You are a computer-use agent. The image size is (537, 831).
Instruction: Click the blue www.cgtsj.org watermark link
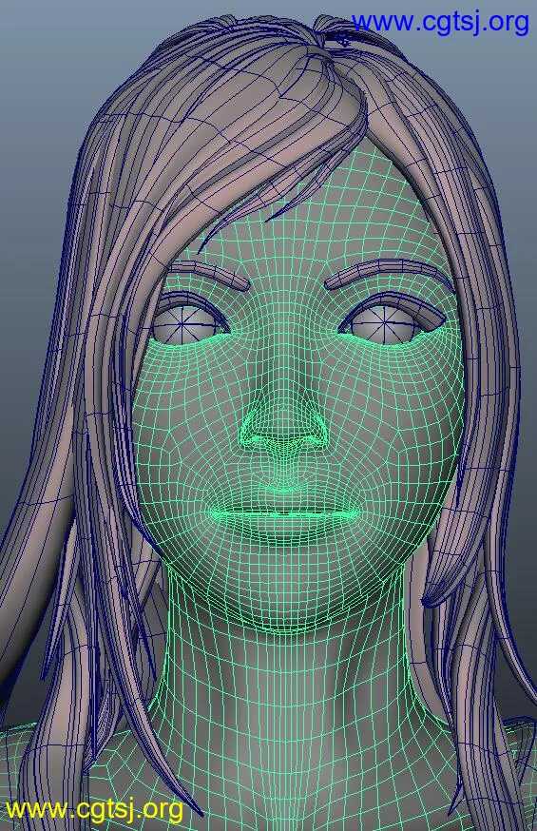point(440,23)
